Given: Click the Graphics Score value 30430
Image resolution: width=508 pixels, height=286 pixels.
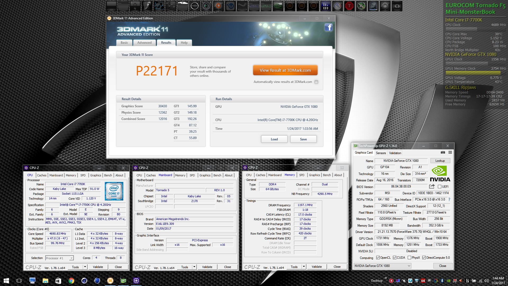Looking at the screenshot, I should 162,106.
